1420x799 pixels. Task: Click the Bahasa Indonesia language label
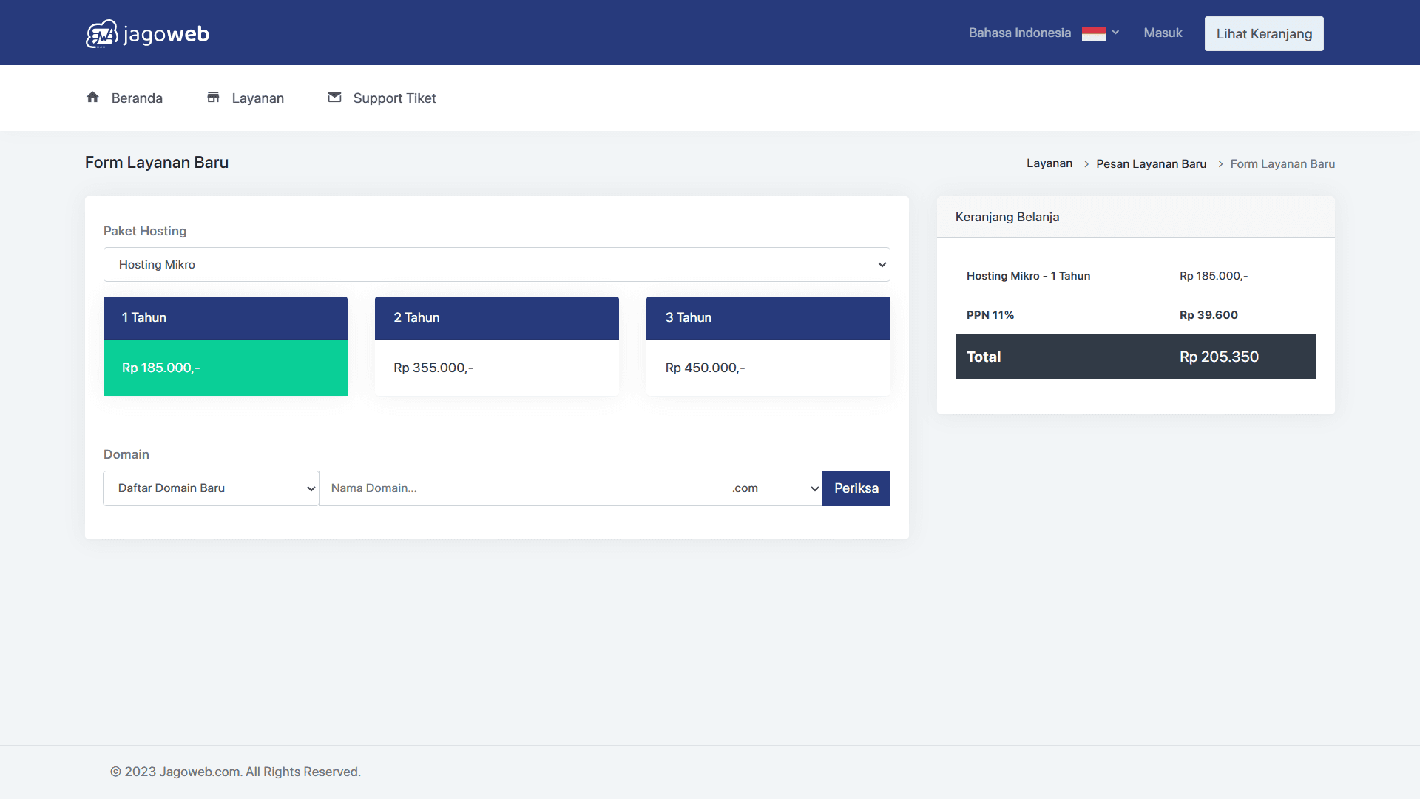[x=1020, y=33]
